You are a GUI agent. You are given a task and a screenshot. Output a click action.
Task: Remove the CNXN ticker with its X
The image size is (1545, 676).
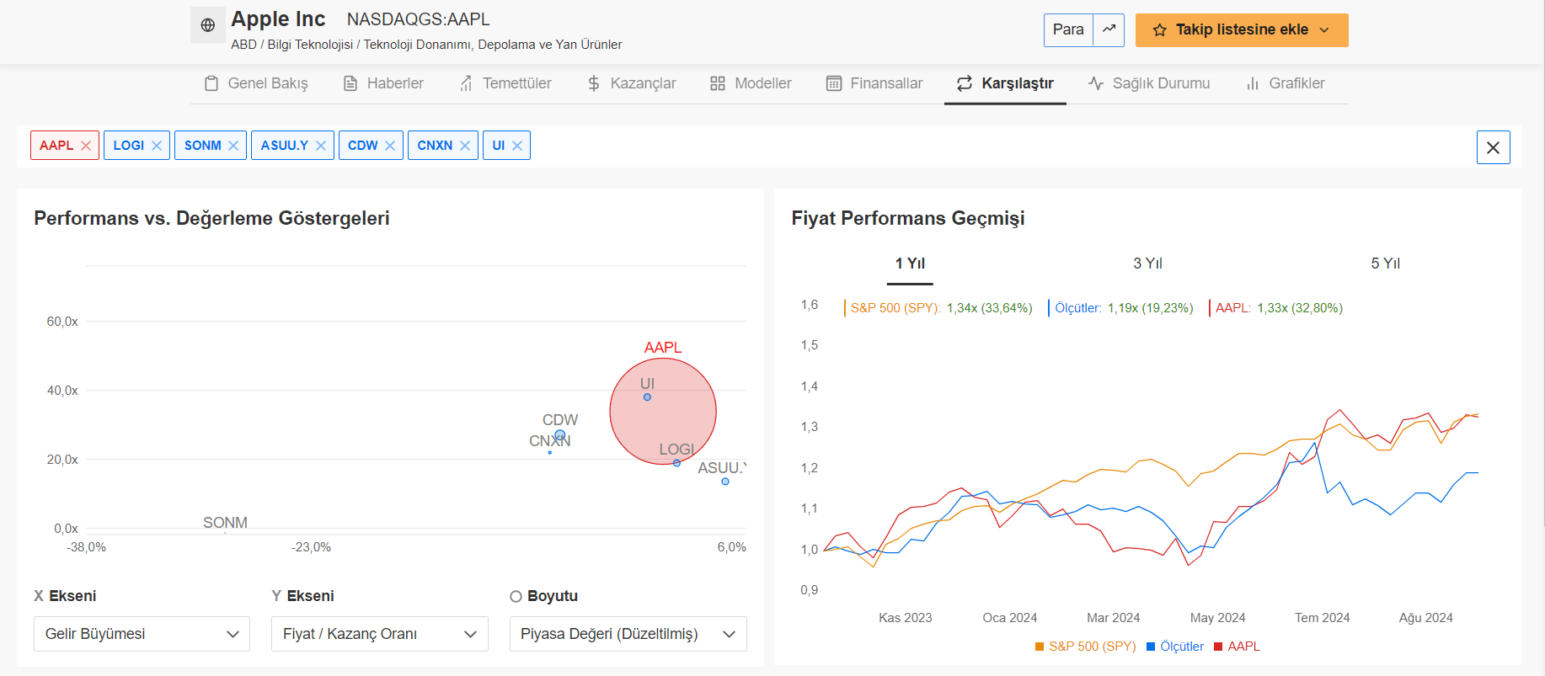click(465, 146)
